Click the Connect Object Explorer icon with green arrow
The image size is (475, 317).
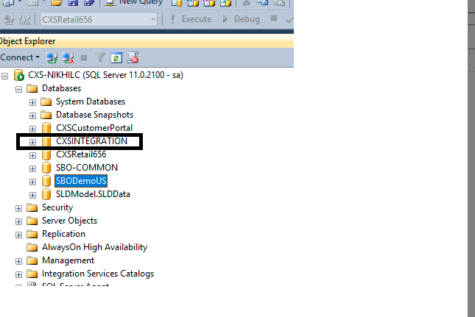(52, 57)
